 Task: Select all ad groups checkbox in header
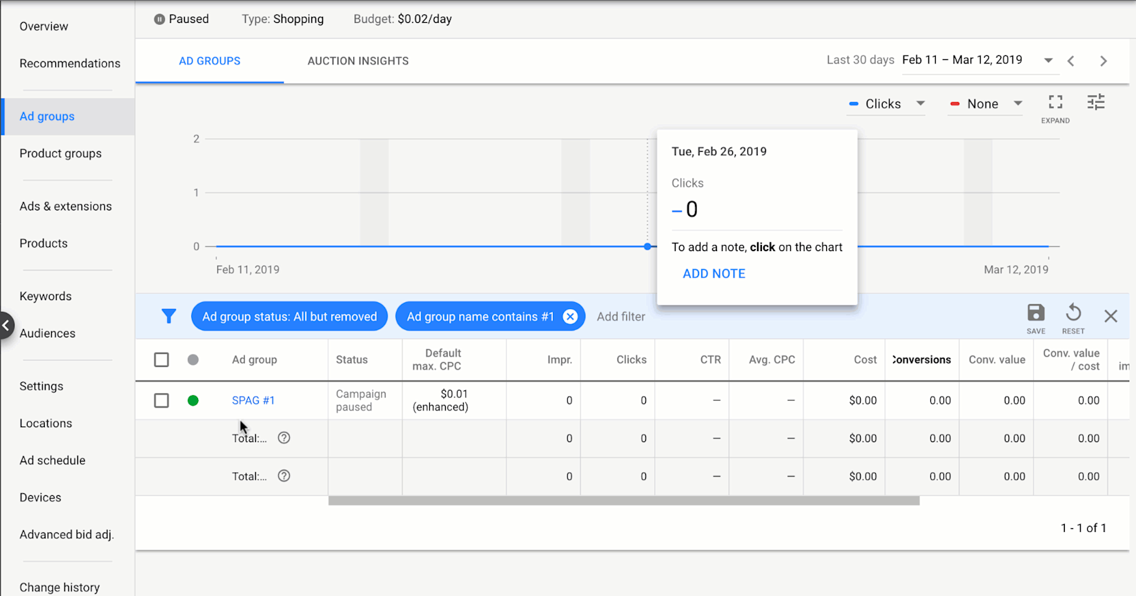(161, 359)
